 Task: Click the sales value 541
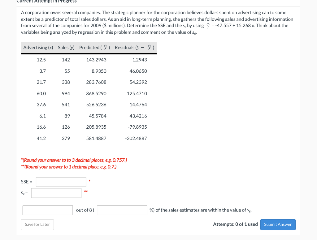66,105
